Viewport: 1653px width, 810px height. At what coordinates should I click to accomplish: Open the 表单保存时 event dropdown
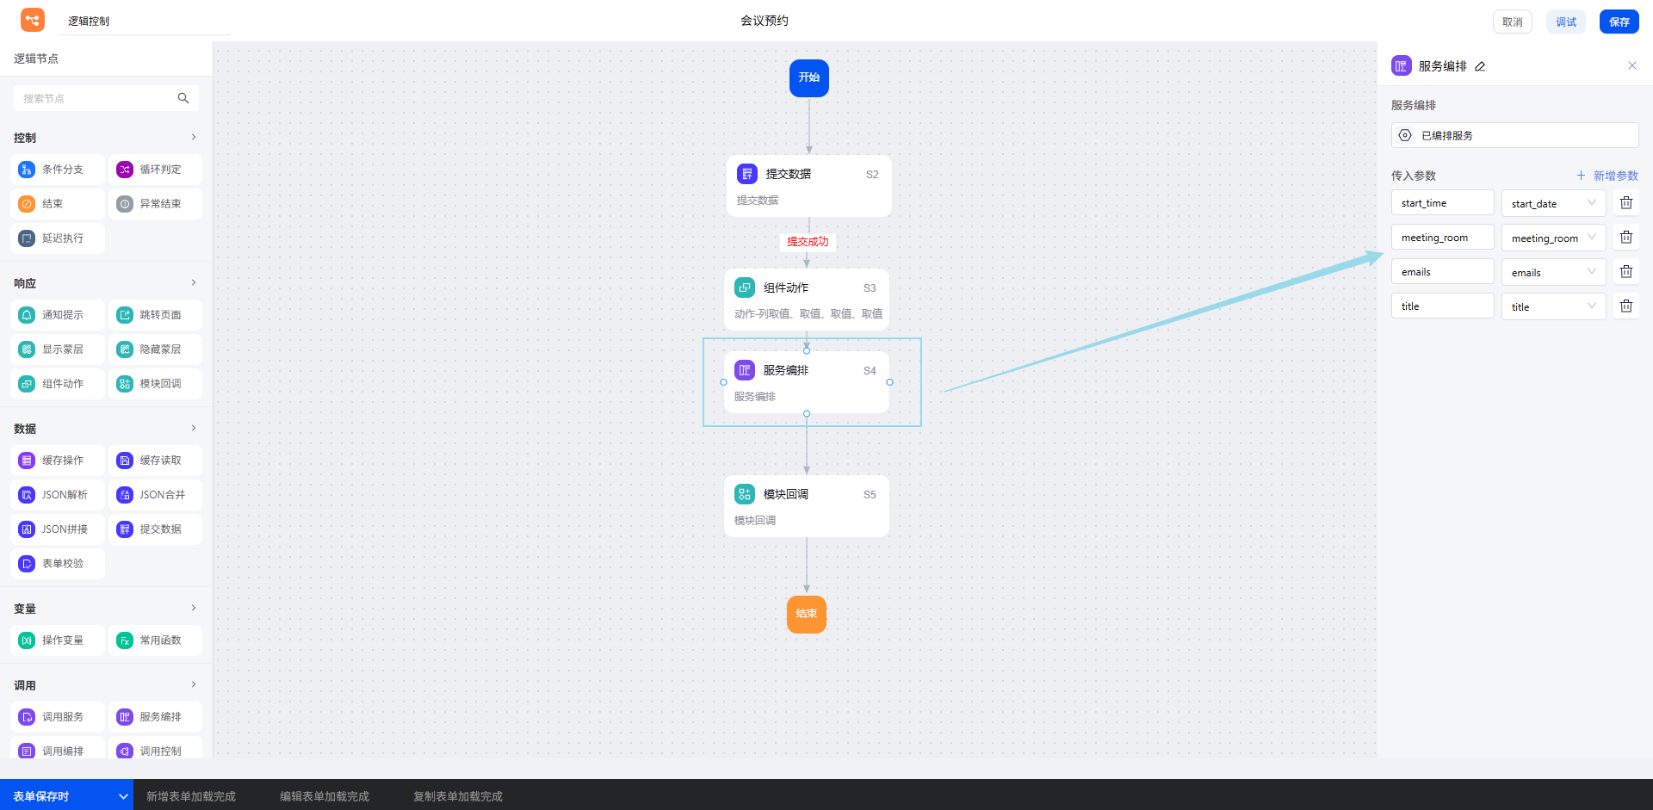(123, 796)
